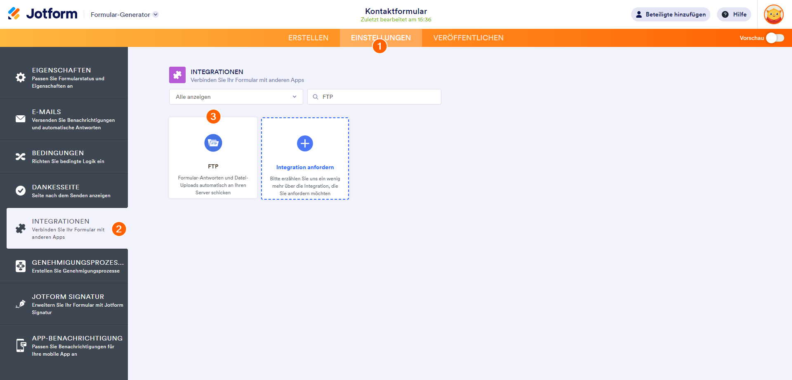Click Verbinden Sie Ihr Formular header subtitle
Image resolution: width=792 pixels, height=380 pixels.
click(247, 80)
